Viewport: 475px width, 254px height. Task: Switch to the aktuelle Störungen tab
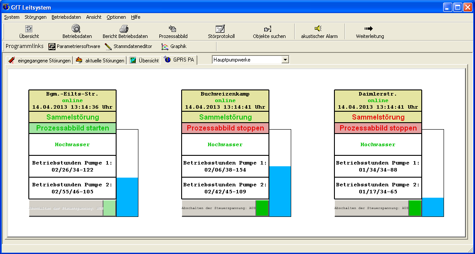(x=100, y=61)
